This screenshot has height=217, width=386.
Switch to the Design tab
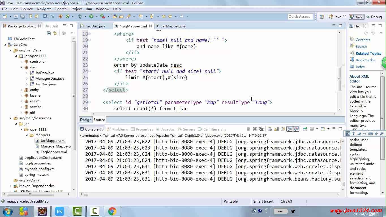[85, 120]
